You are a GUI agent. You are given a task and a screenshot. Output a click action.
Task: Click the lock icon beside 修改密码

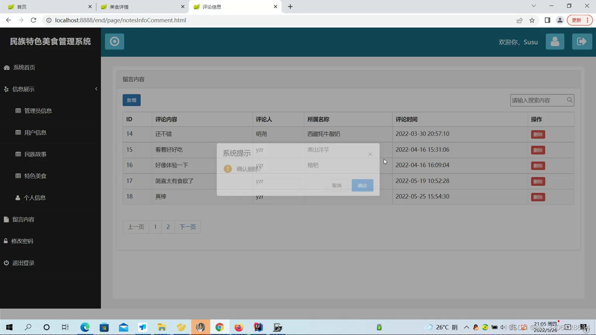6,241
